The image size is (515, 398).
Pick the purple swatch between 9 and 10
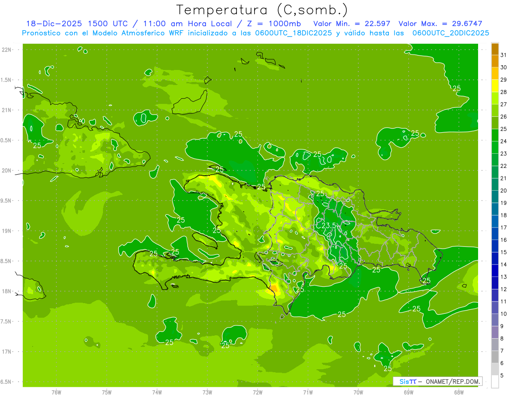tap(495, 320)
